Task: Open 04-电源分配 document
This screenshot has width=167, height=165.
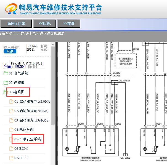Action: (x=24, y=130)
